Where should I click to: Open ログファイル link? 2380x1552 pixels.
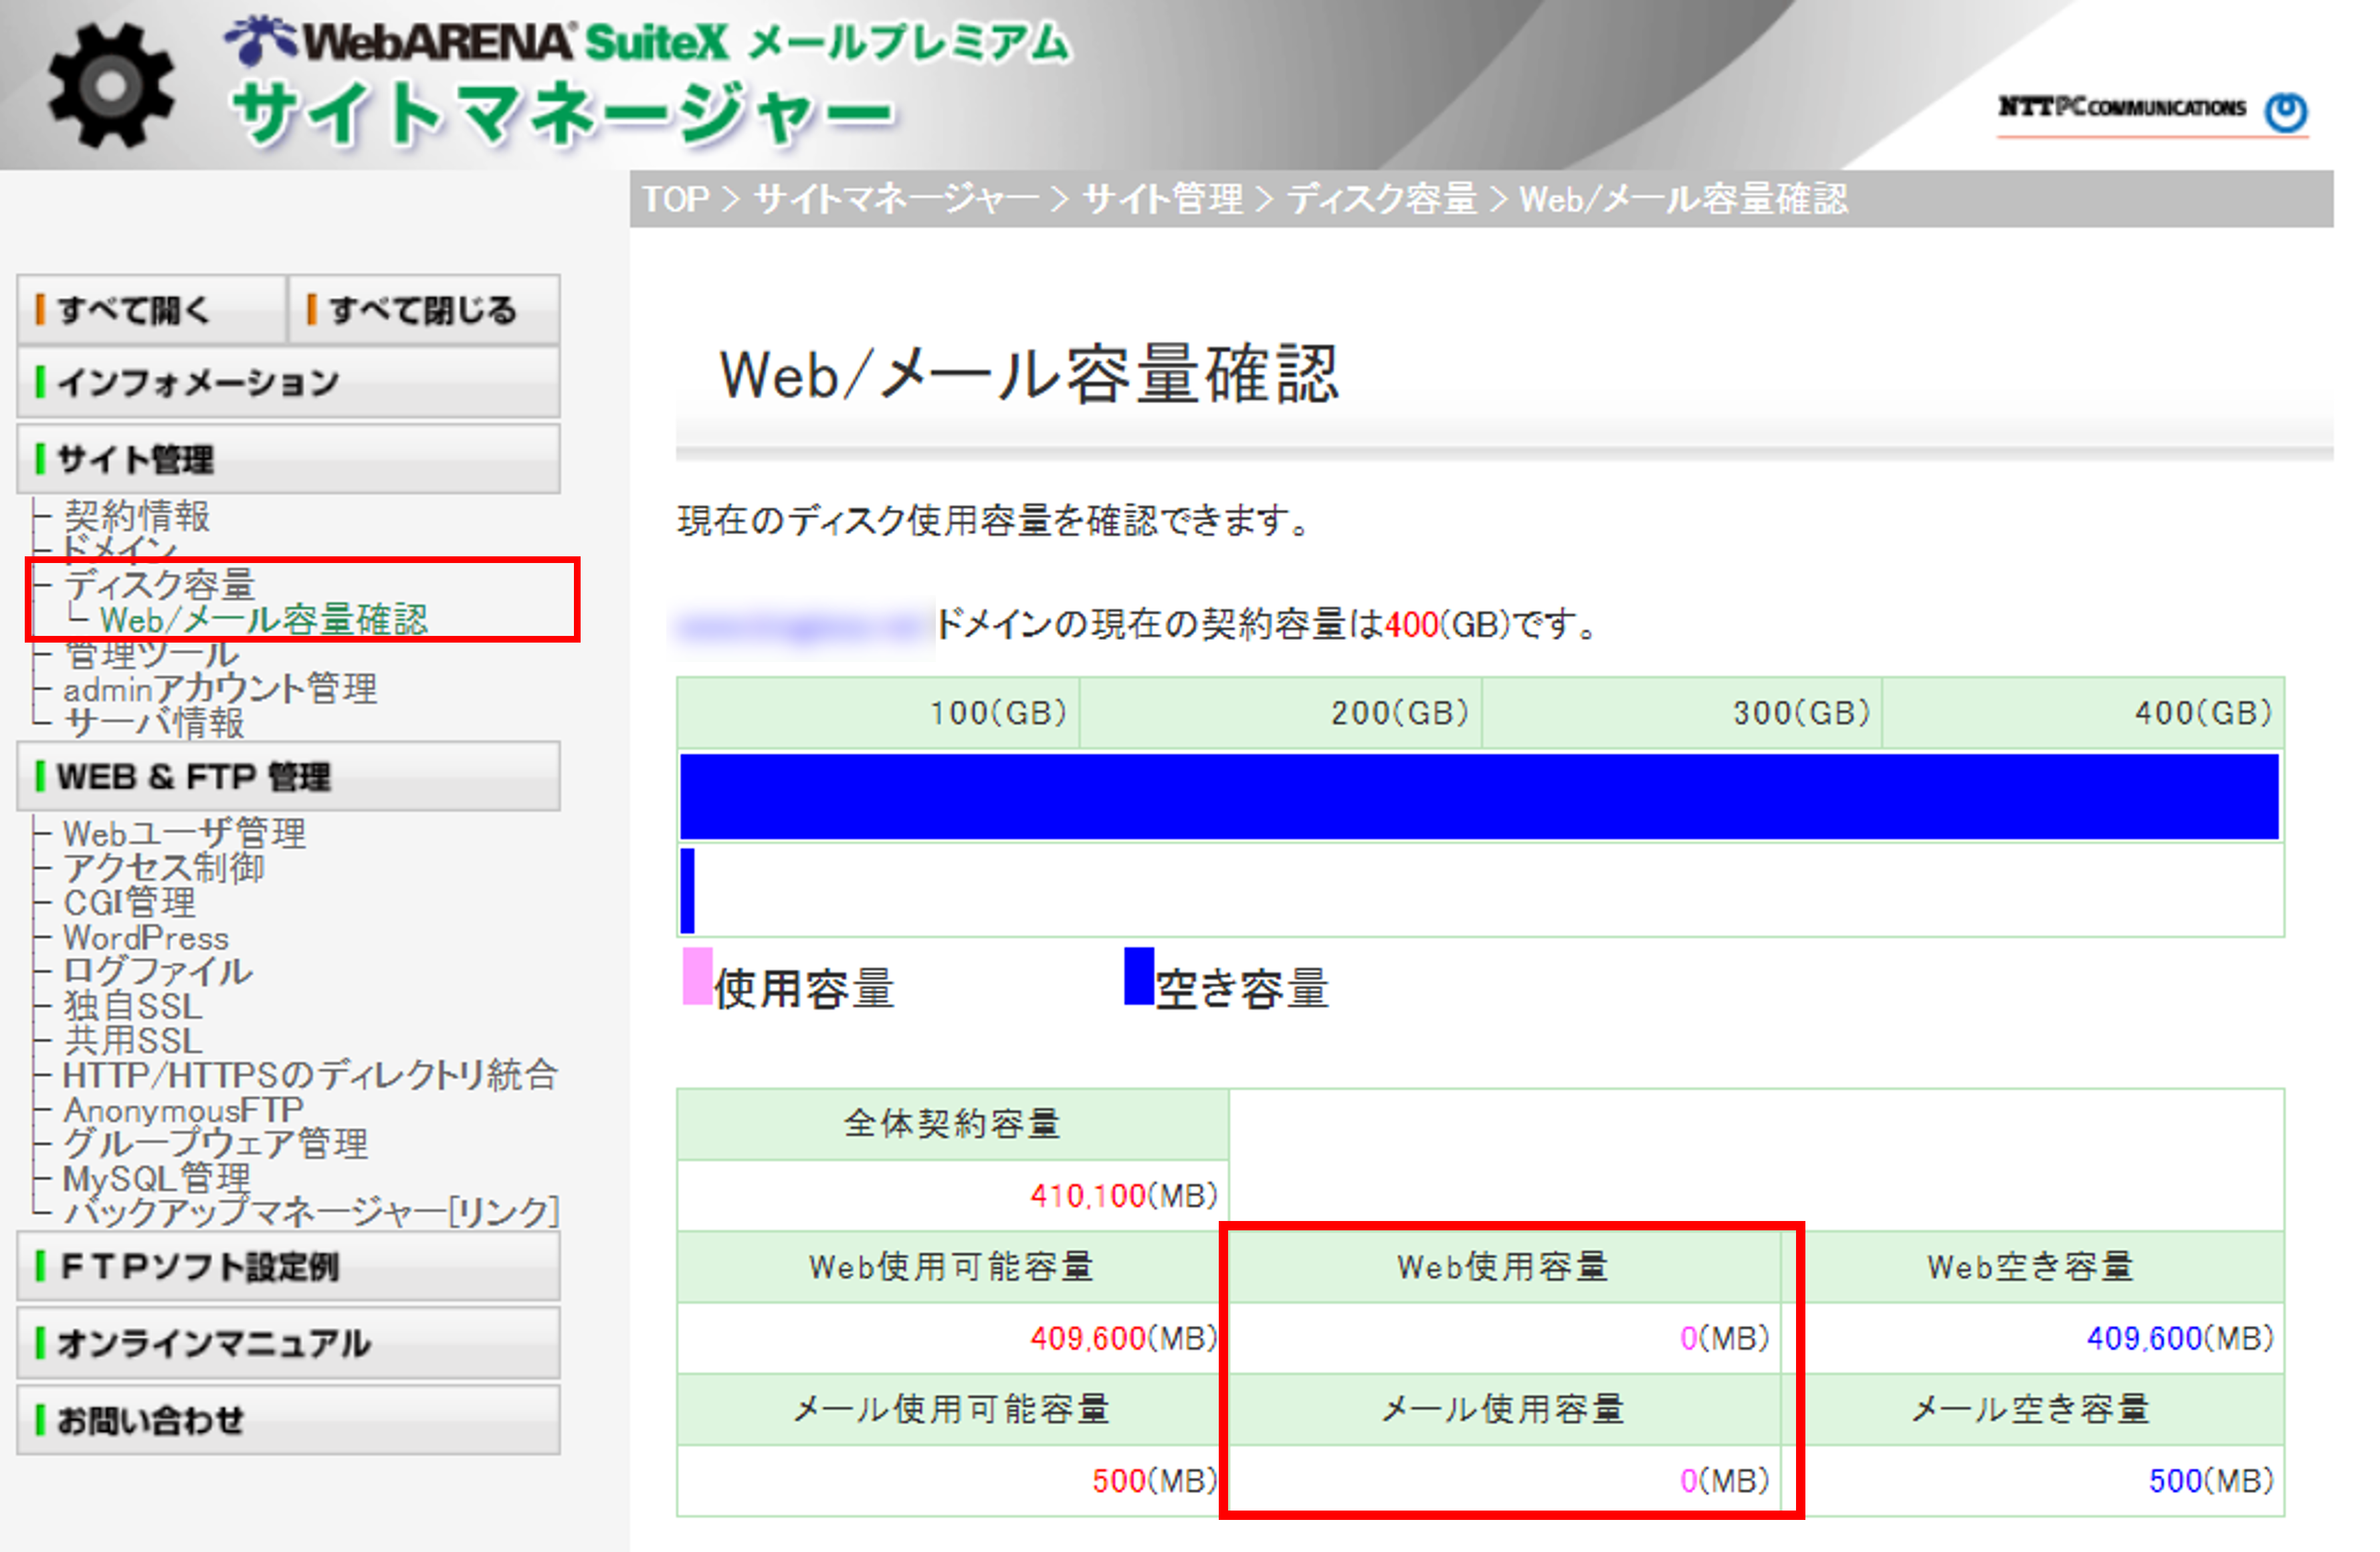click(x=157, y=972)
